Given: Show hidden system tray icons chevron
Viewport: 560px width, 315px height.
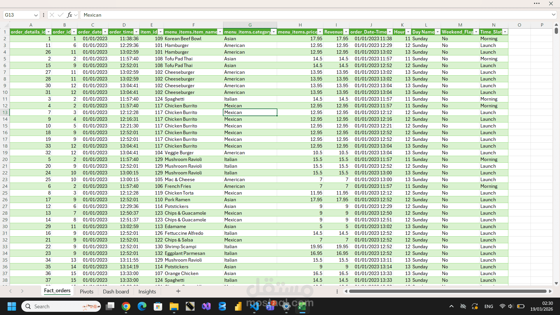Looking at the screenshot, I should [452, 306].
